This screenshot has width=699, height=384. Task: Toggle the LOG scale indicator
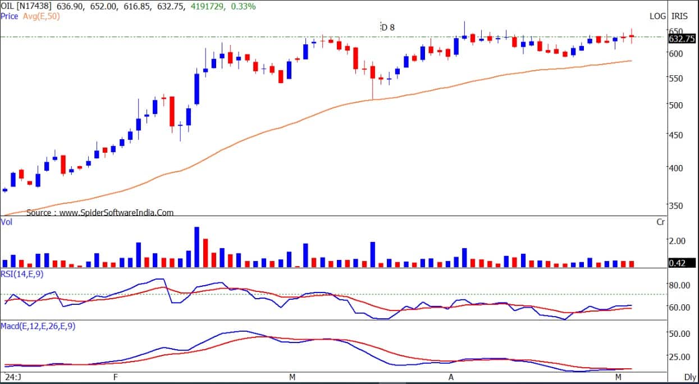coord(657,16)
